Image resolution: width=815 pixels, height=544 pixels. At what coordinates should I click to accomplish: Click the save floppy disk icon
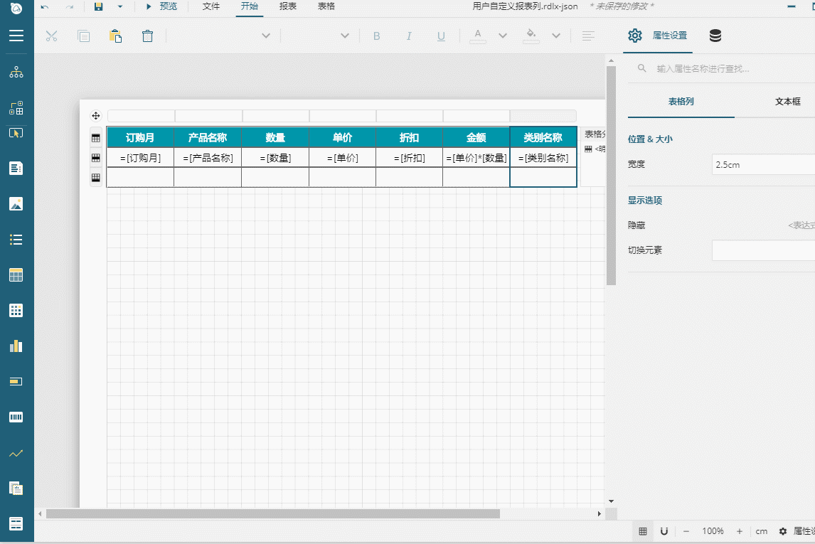tap(99, 6)
